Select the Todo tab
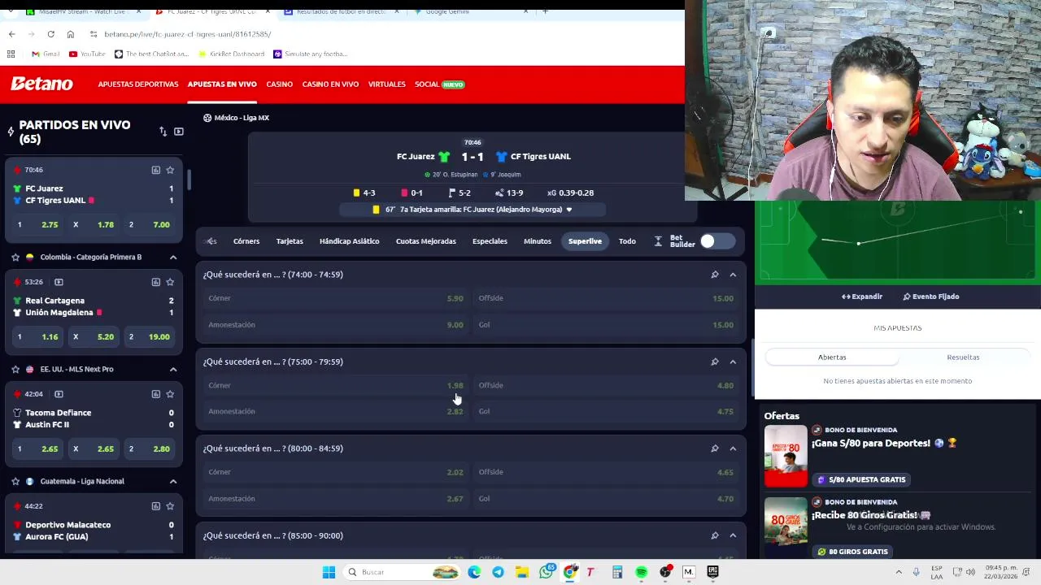This screenshot has width=1041, height=585. [x=627, y=241]
